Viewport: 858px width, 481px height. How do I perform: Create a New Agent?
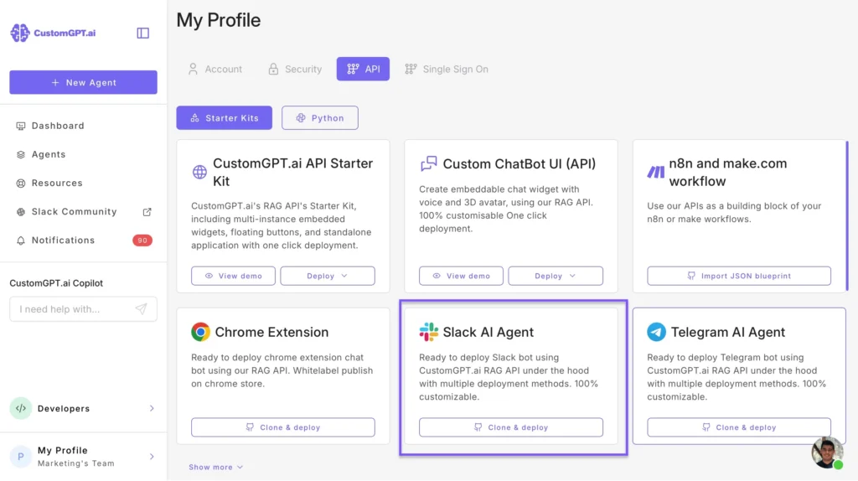pos(83,82)
